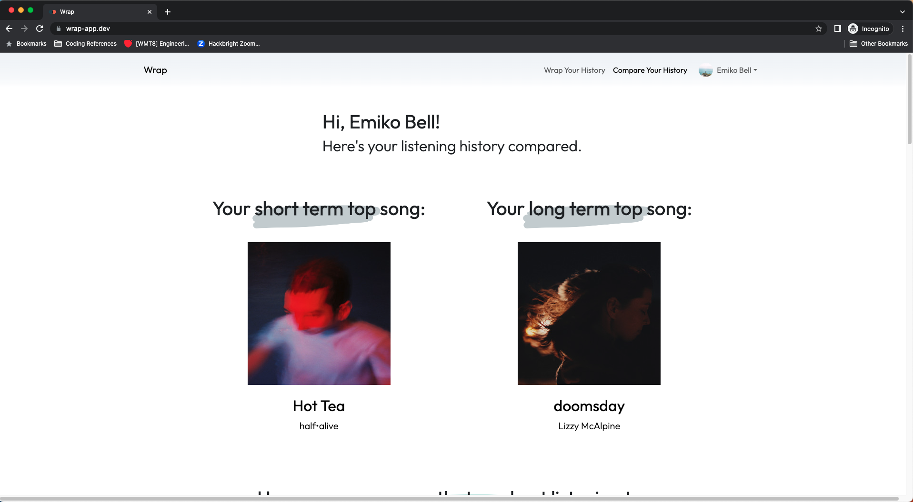Close the Wrap tab

[x=150, y=12]
